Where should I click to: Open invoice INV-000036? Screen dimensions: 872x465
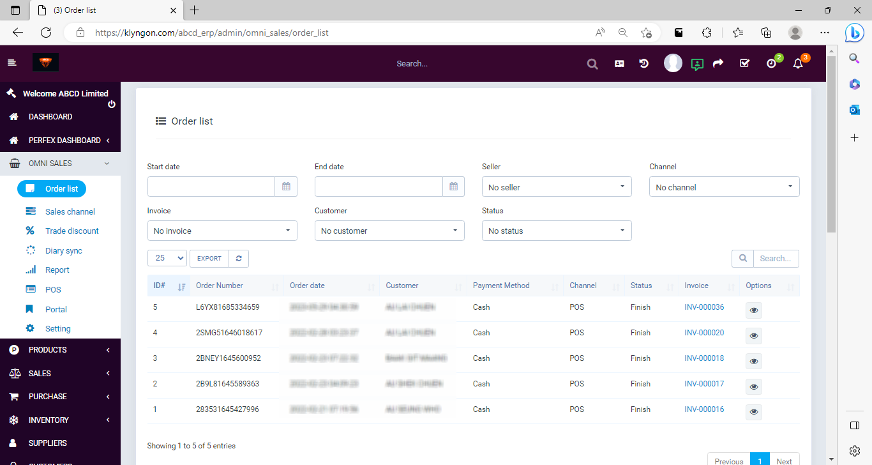704,307
